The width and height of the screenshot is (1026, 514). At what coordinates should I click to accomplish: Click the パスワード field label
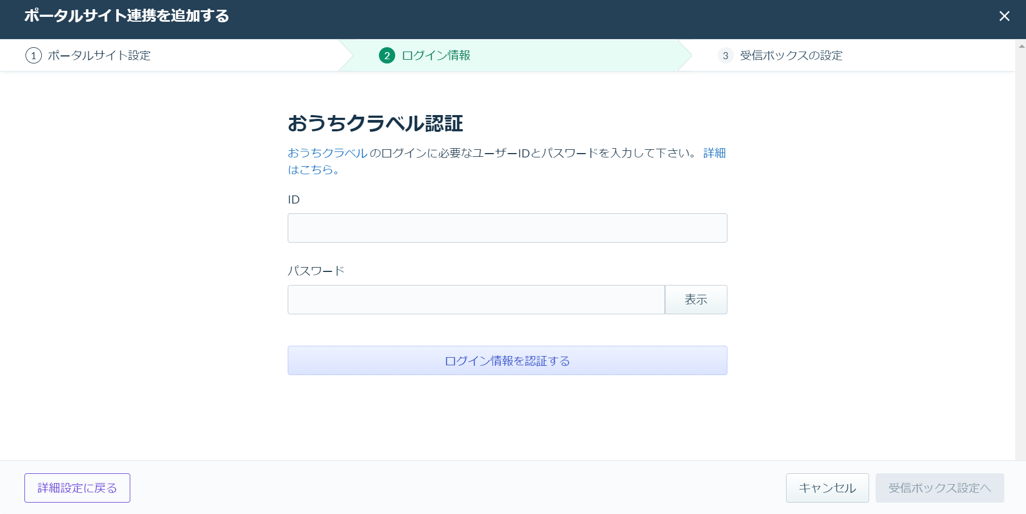point(316,271)
